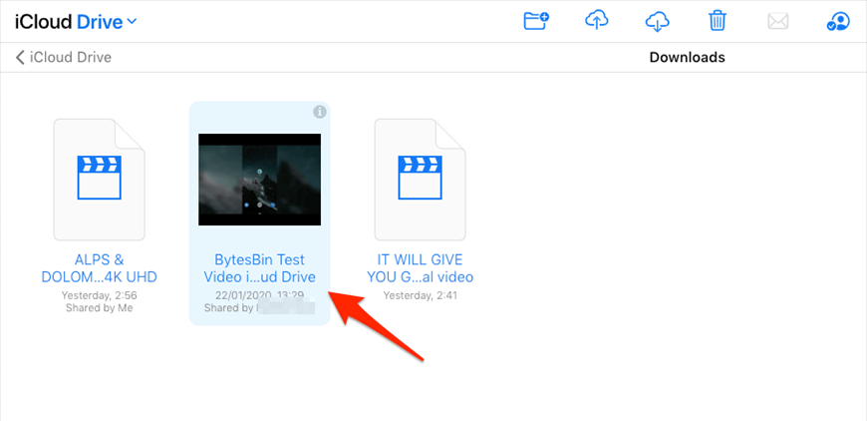The height and width of the screenshot is (421, 867).
Task: Click the BytesBin Test Video filename
Action: coord(259,268)
